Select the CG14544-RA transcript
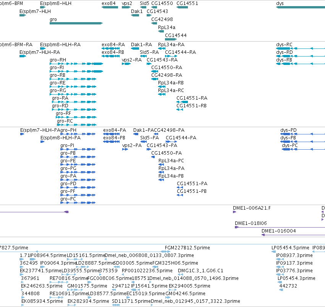The height and width of the screenshot is (307, 325). [x=171, y=56]
